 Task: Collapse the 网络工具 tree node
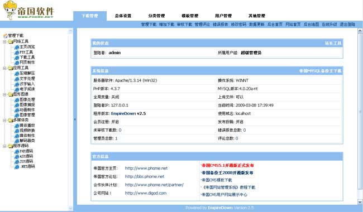(4, 42)
